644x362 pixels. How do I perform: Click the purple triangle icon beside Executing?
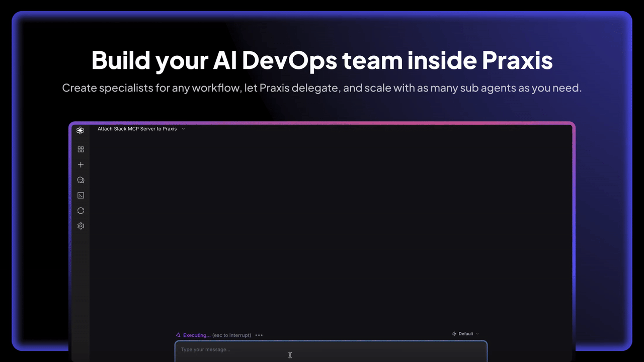tap(178, 335)
